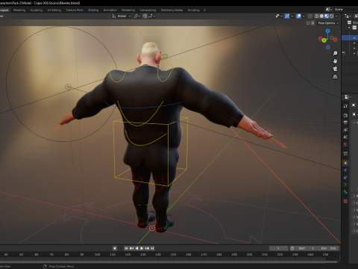The width and height of the screenshot is (358, 269).
Task: Open the pivot point dropdown
Action: pos(137,16)
